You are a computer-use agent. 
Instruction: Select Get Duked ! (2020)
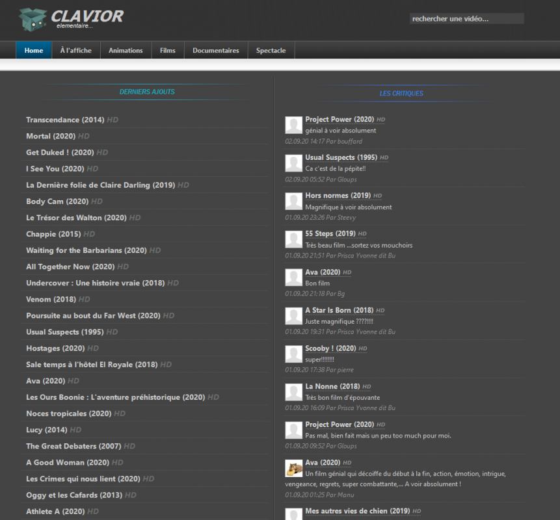(60, 152)
